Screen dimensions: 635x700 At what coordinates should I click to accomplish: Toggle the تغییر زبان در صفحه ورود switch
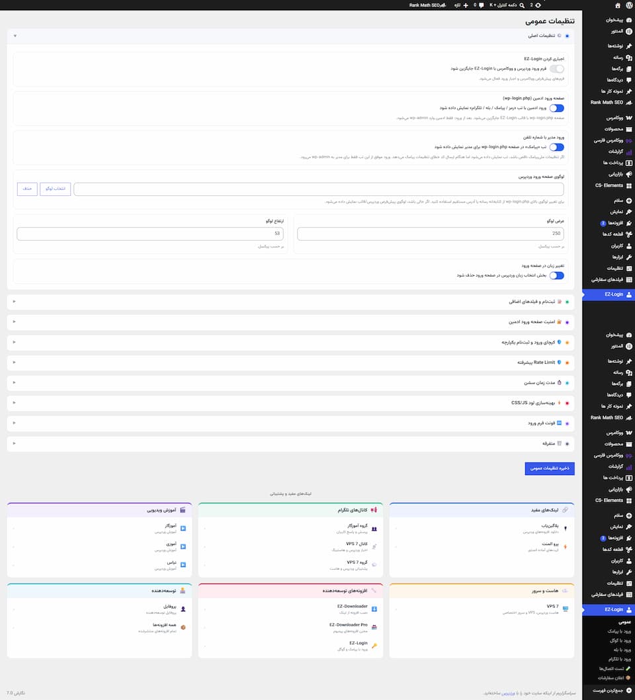[x=557, y=275]
